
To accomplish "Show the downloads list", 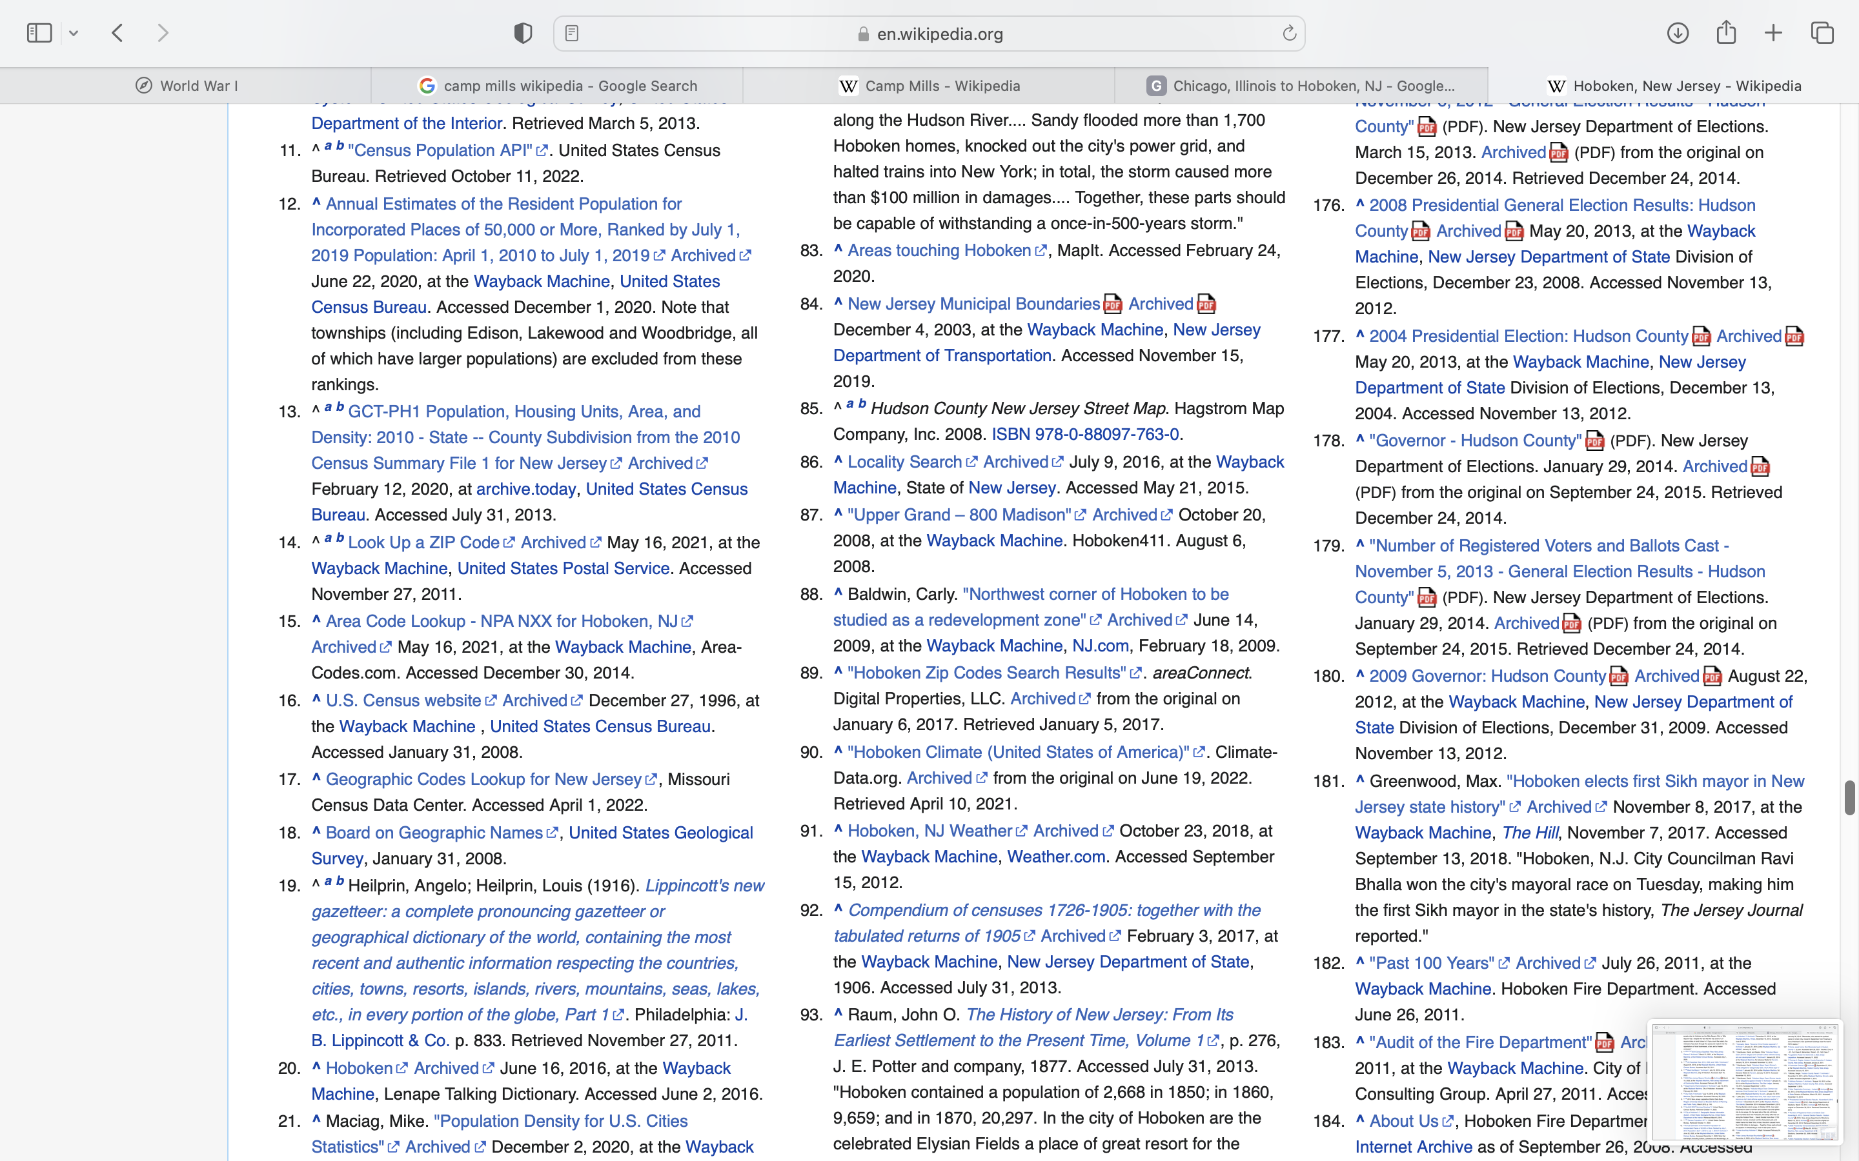I will 1678,33.
